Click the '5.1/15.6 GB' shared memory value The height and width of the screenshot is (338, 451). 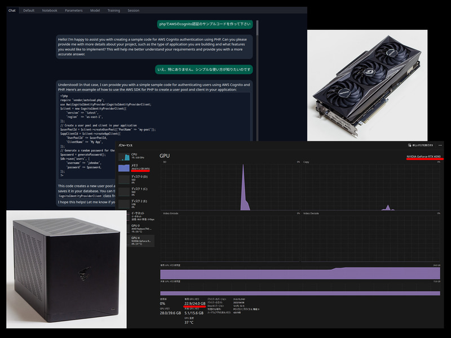tap(194, 313)
